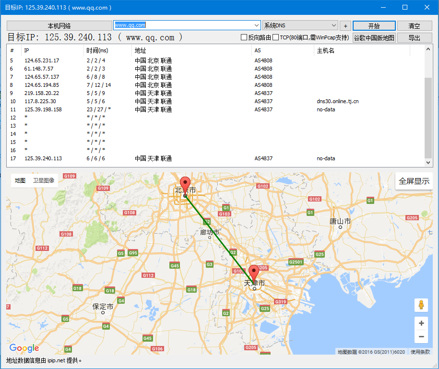Click the G106 highway shield on map
The height and width of the screenshot is (369, 439).
157,348
